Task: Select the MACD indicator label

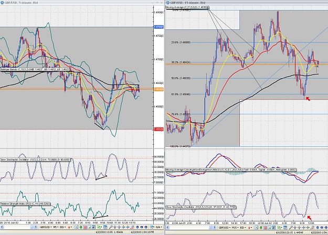Action: point(231,170)
